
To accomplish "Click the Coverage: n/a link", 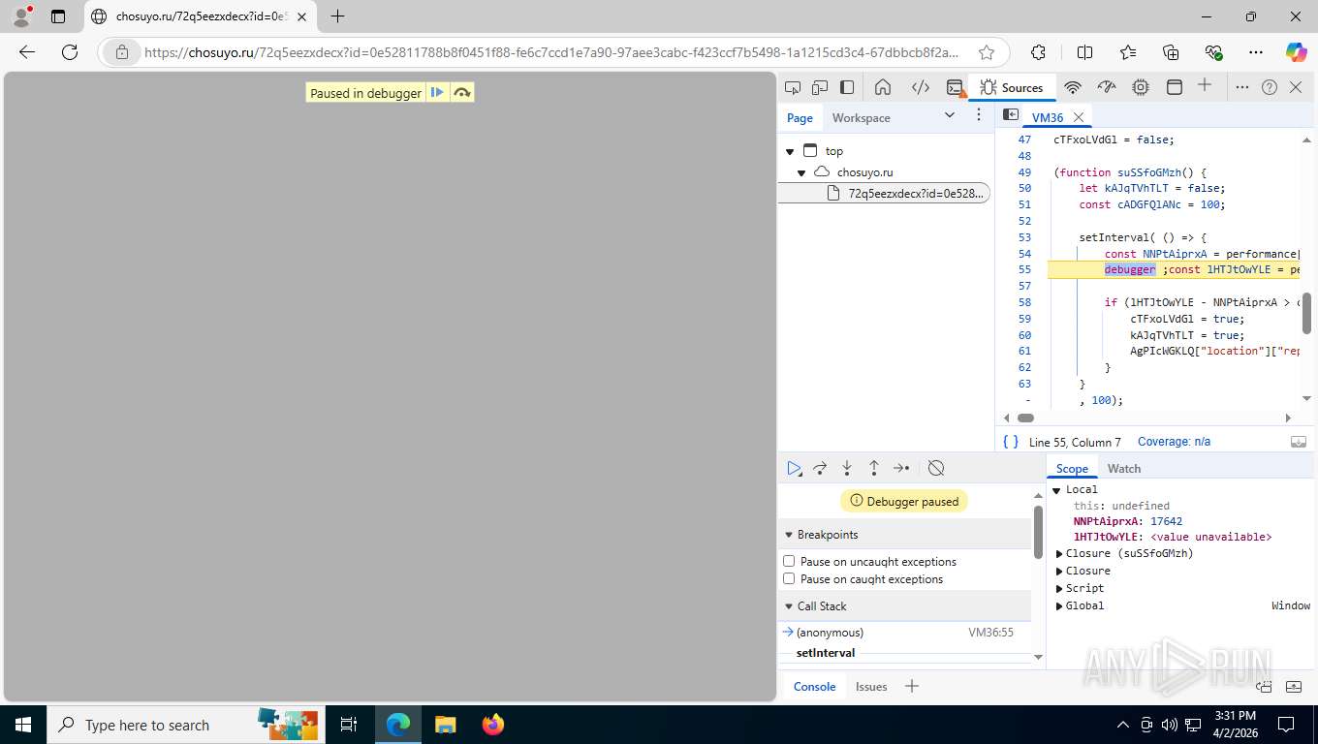I will (1174, 442).
